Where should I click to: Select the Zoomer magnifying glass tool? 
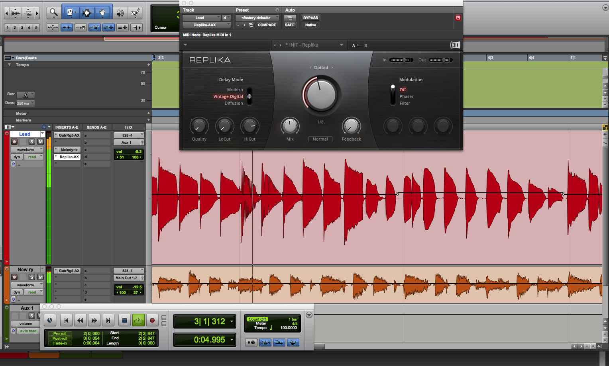coord(53,13)
